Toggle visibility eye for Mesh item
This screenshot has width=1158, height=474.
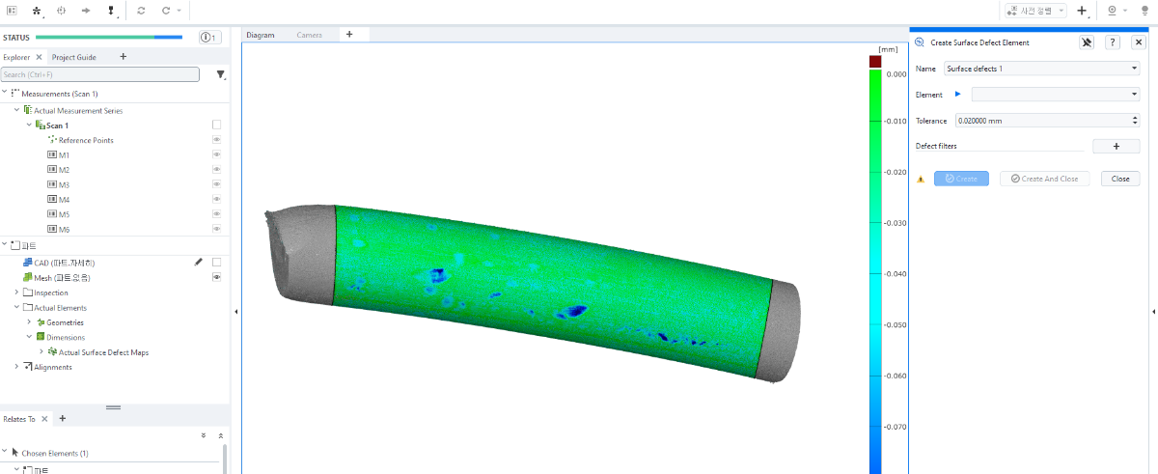(216, 277)
